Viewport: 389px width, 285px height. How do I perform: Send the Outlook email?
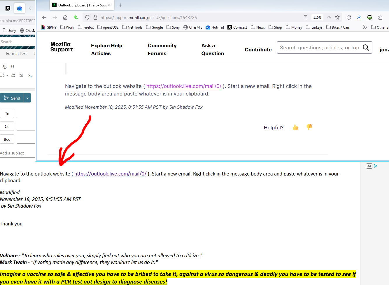click(12, 98)
